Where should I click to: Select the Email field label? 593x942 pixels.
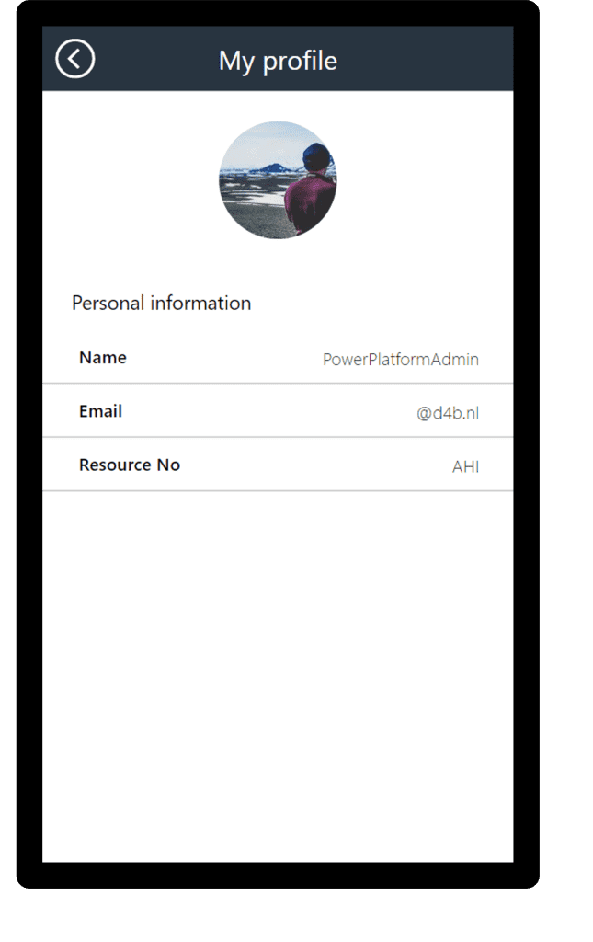click(x=100, y=411)
